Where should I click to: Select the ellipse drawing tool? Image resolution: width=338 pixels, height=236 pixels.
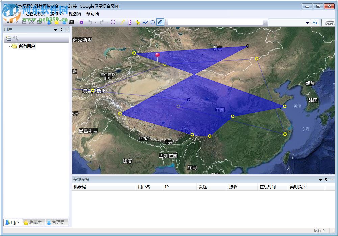pos(153,22)
